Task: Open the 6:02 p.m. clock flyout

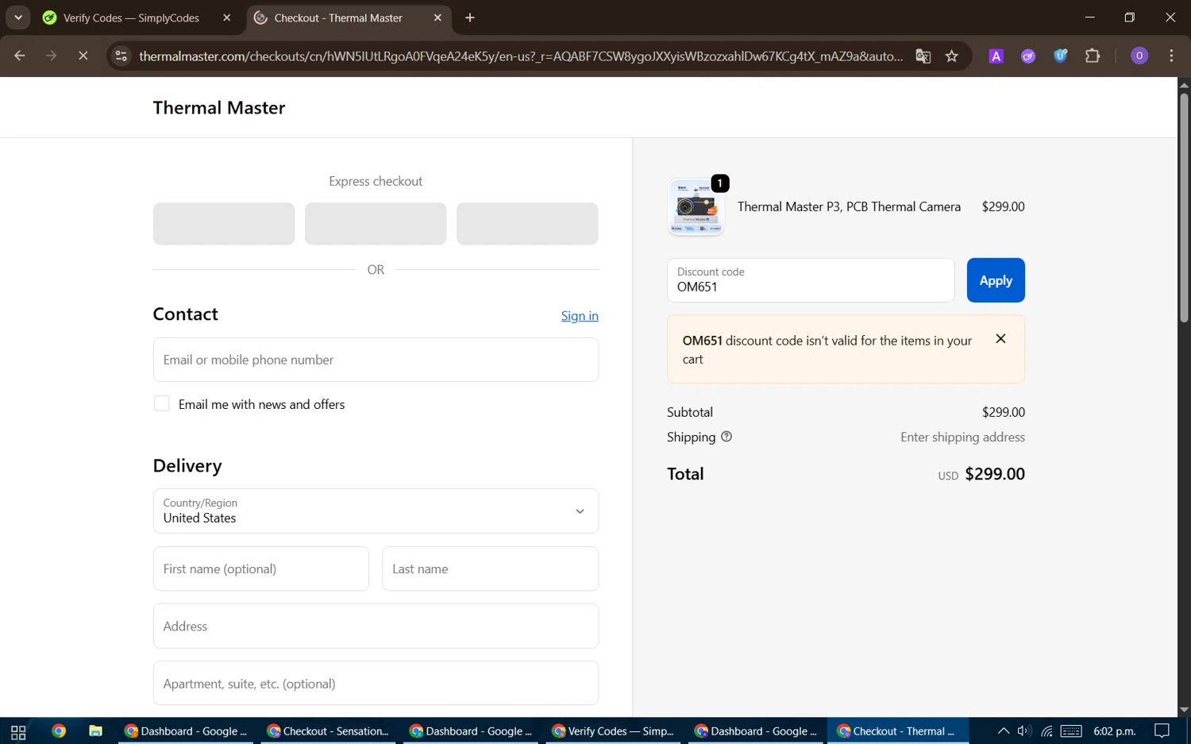Action: (x=1115, y=731)
